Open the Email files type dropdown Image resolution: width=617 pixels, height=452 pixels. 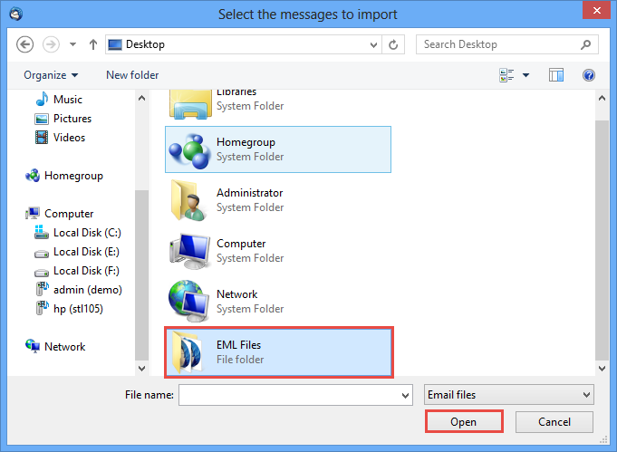click(x=509, y=395)
